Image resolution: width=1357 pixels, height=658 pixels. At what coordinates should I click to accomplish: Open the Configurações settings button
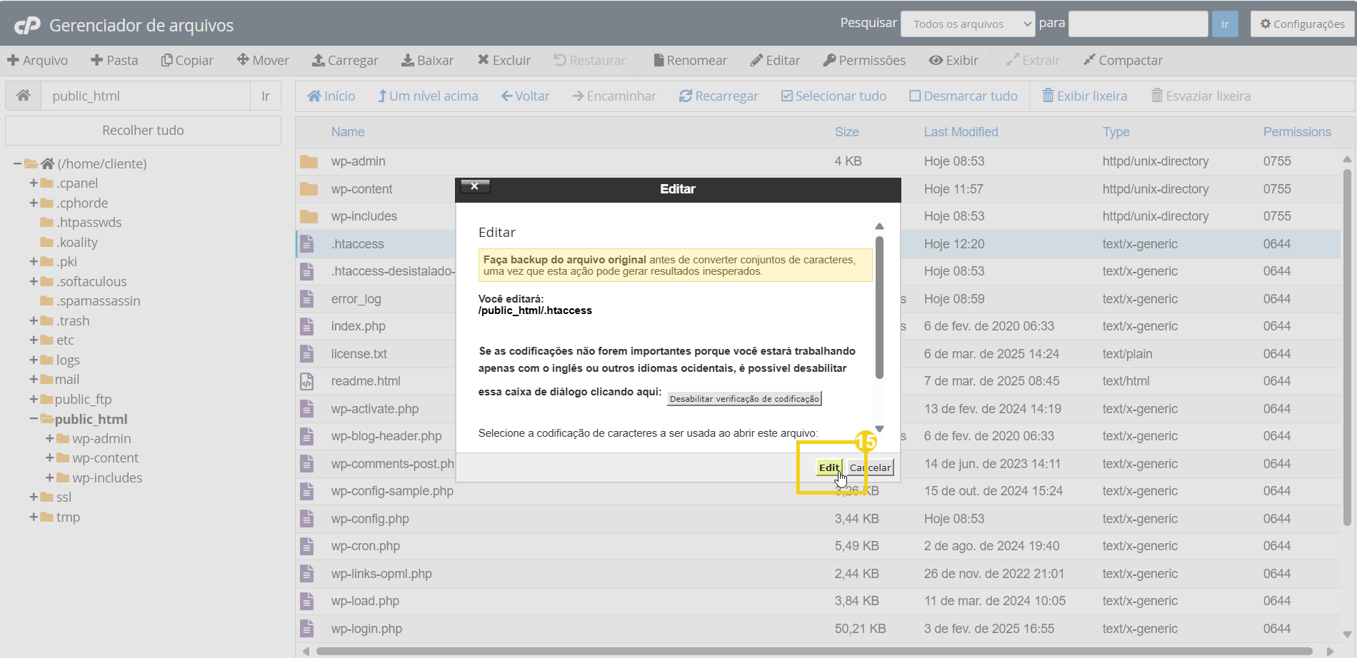click(1303, 24)
